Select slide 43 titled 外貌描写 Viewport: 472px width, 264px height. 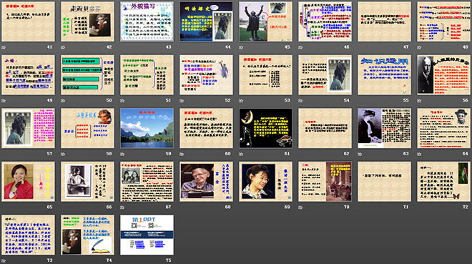[x=147, y=21]
